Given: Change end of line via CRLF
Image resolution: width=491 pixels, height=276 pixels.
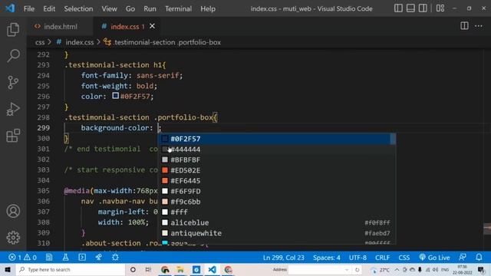Looking at the screenshot, I should [382, 258].
